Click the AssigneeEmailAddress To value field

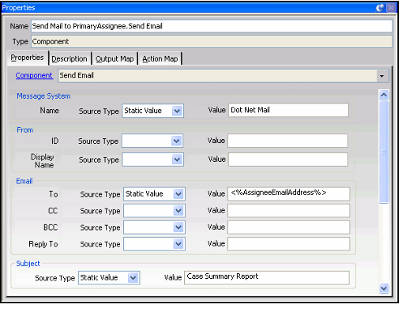289,194
